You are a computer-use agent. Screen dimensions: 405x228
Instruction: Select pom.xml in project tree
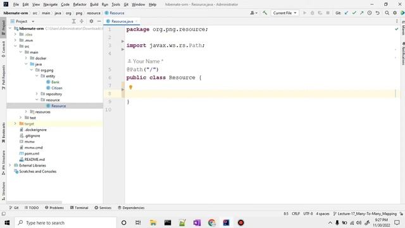click(32, 153)
